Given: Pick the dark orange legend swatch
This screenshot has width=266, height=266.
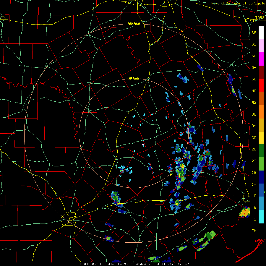Looking at the screenshot, I should click(x=261, y=98).
